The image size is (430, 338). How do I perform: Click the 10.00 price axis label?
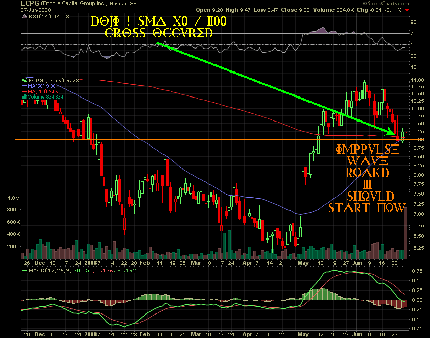click(x=417, y=109)
